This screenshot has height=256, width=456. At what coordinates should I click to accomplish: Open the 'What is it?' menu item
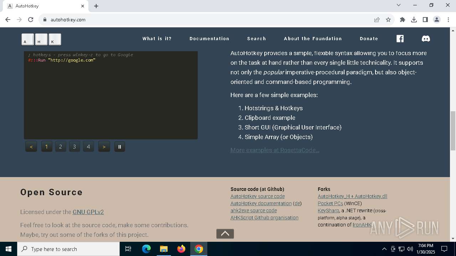click(157, 38)
